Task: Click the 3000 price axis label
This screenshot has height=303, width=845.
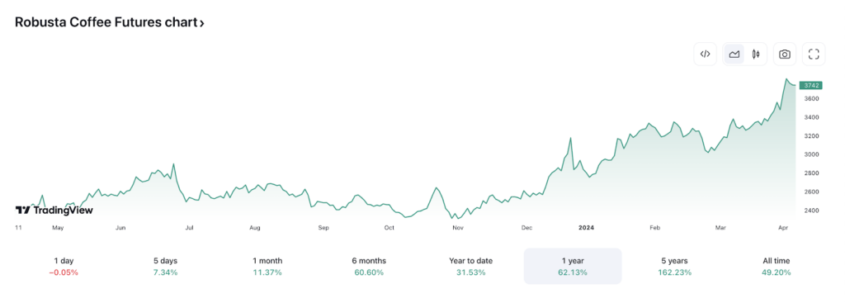Action: tap(812, 154)
